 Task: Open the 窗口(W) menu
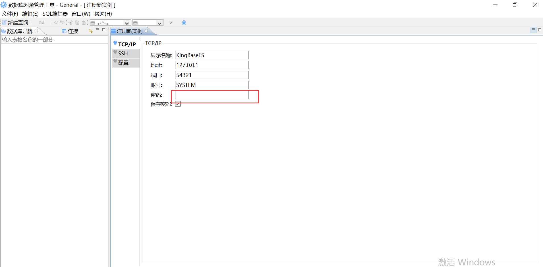81,14
